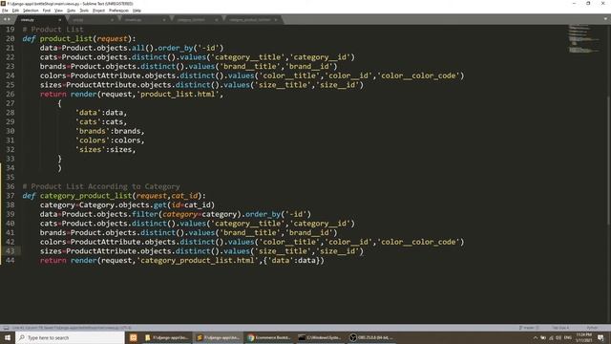
Task: Click the git branch indicator in status bar
Action: click(x=529, y=328)
